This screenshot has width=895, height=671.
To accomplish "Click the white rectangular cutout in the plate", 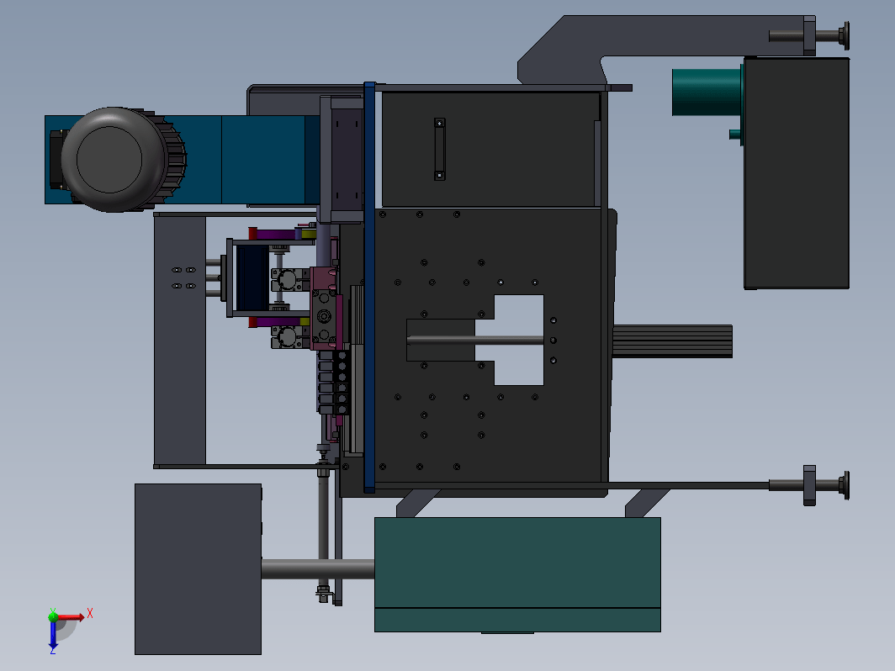I will click(x=518, y=340).
